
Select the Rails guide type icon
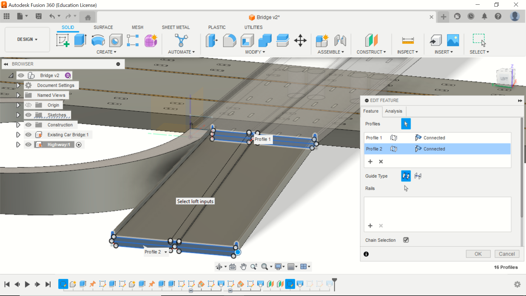(406, 176)
